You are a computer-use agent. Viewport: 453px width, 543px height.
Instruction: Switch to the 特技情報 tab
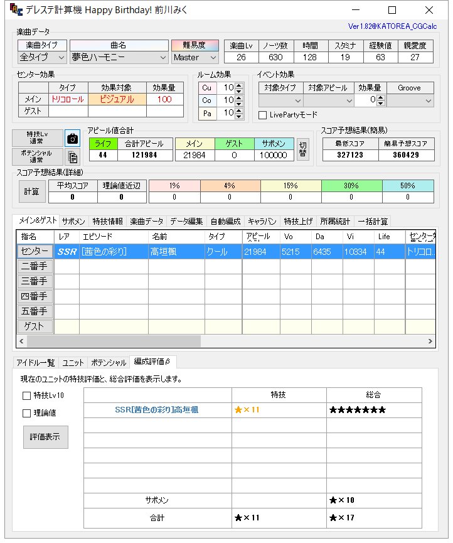108,222
